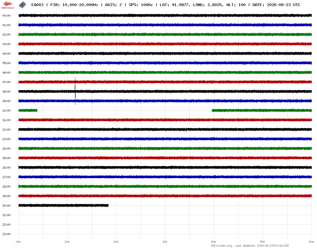The width and height of the screenshot is (317, 248).
Task: Click the FIR: 10.000-20.000Hz header text
Action: 74,5
